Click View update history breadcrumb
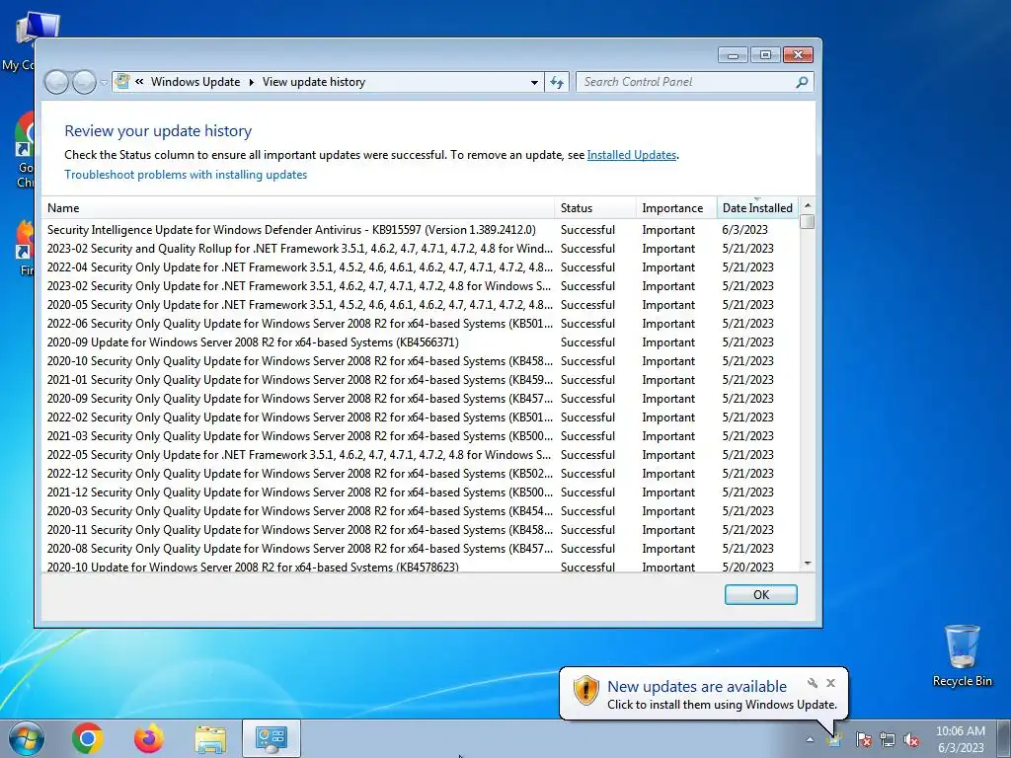This screenshot has height=758, width=1011. tap(313, 82)
